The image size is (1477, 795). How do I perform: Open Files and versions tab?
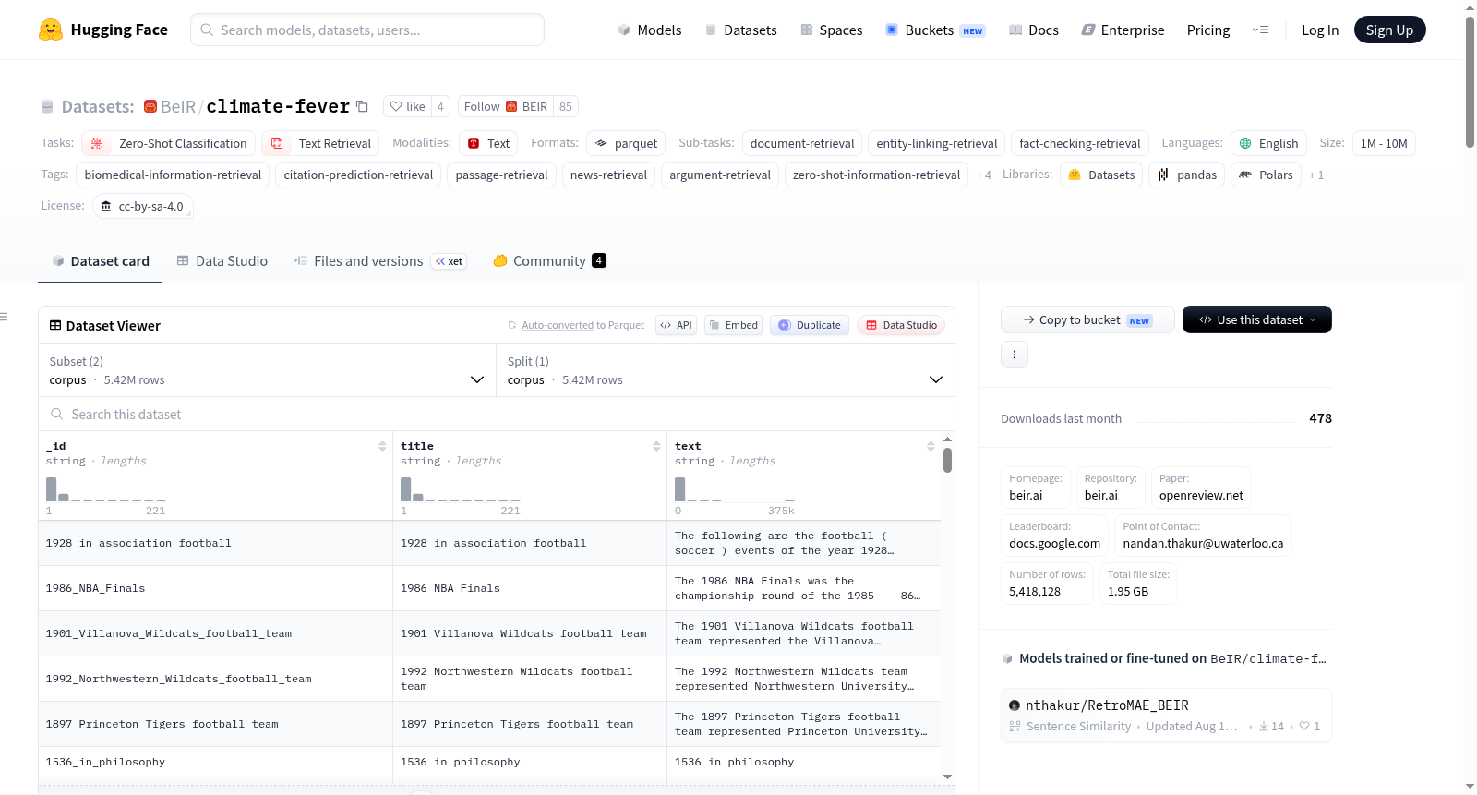click(x=379, y=261)
